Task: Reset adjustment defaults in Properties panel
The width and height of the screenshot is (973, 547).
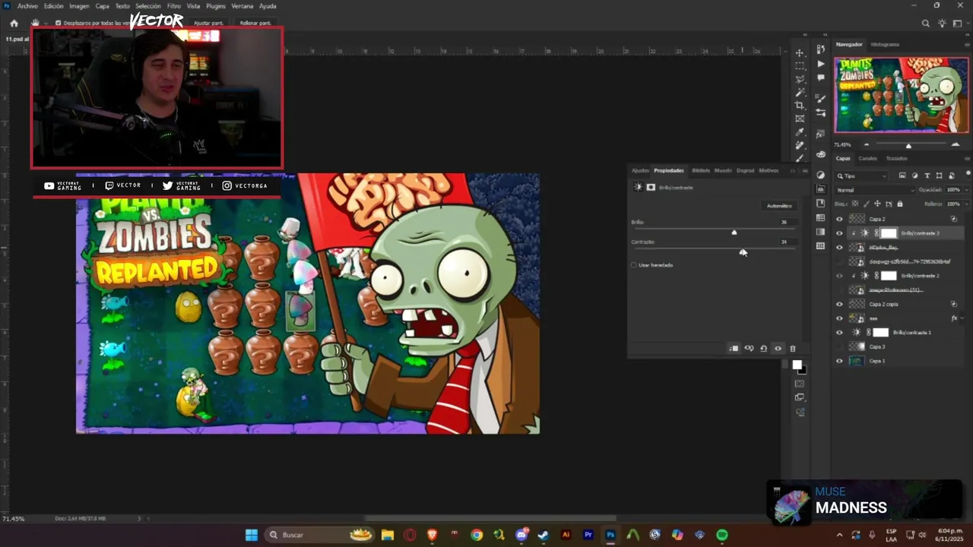Action: tap(763, 349)
